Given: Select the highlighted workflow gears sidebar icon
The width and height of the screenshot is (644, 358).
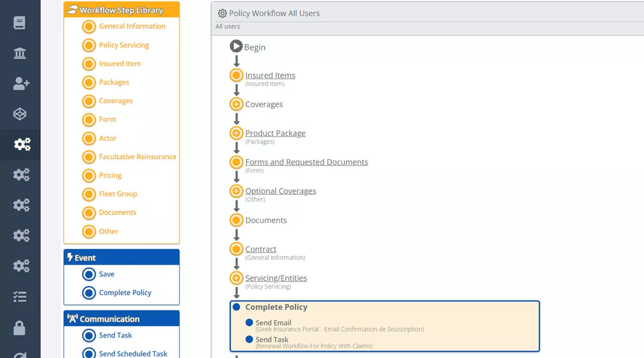Looking at the screenshot, I should click(22, 144).
